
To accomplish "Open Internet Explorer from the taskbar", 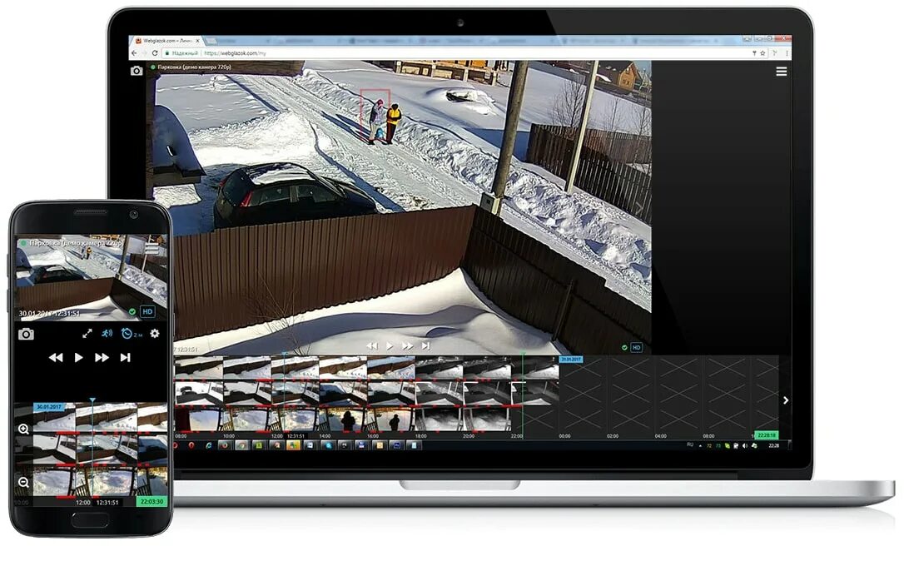I will pyautogui.click(x=208, y=445).
